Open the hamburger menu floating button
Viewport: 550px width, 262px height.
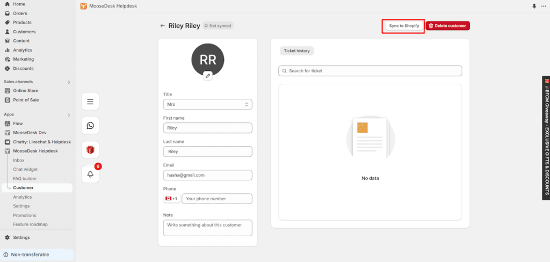coord(90,101)
